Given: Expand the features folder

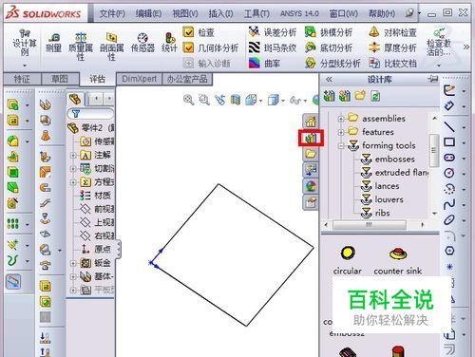Looking at the screenshot, I should point(341,132).
